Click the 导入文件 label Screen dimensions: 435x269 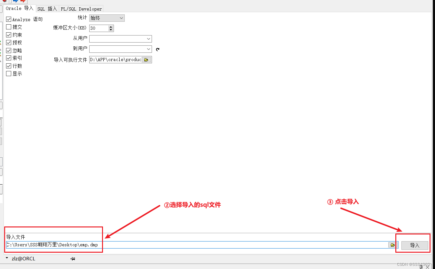tap(16, 237)
